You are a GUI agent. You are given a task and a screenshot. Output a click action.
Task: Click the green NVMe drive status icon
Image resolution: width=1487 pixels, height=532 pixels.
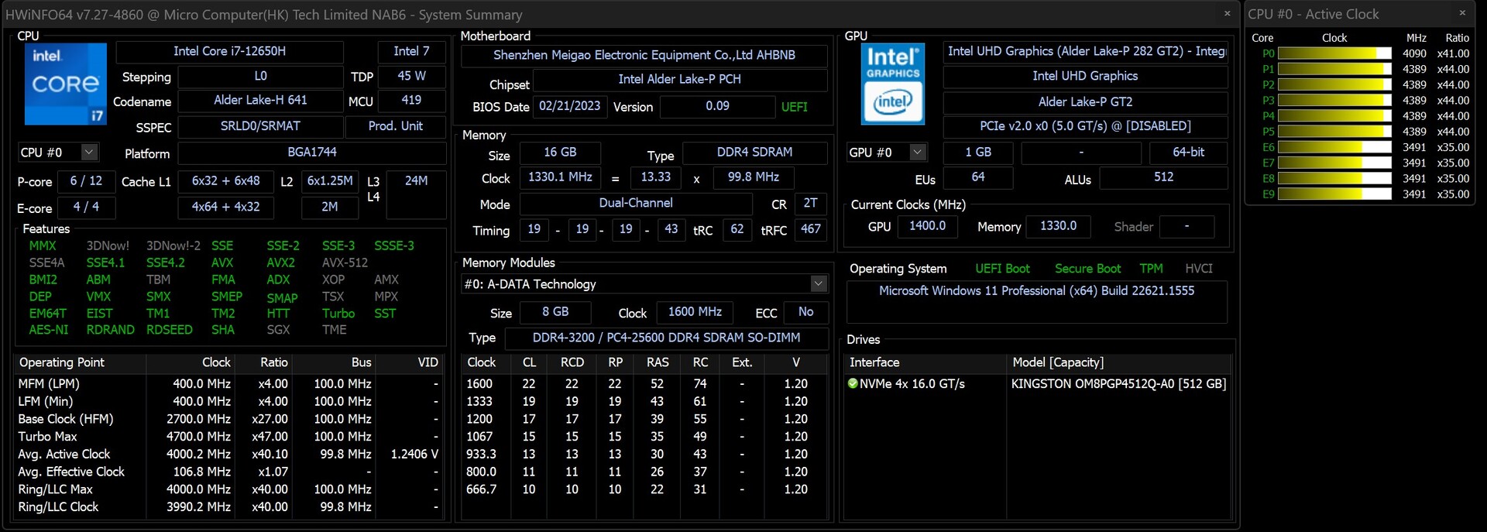tap(853, 383)
